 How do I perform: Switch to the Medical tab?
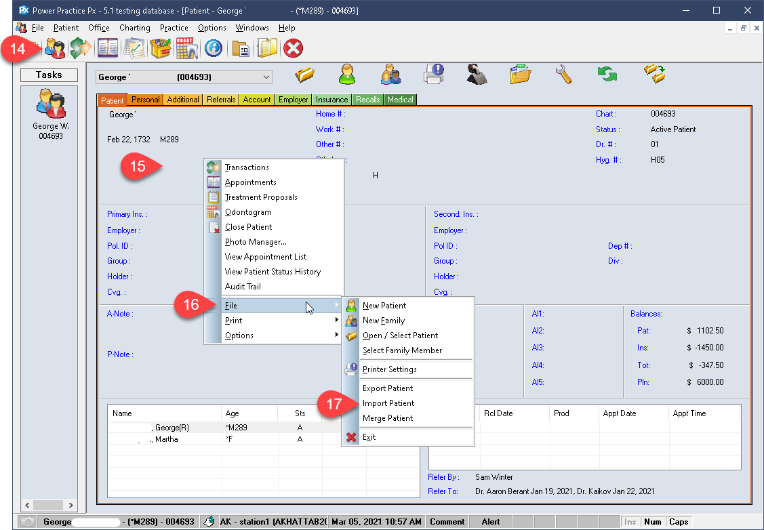tap(401, 100)
